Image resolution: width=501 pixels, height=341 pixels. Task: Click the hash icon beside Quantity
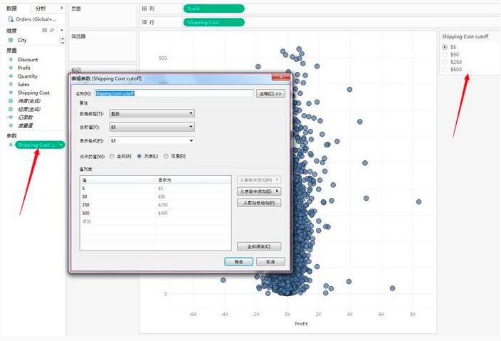coord(11,76)
